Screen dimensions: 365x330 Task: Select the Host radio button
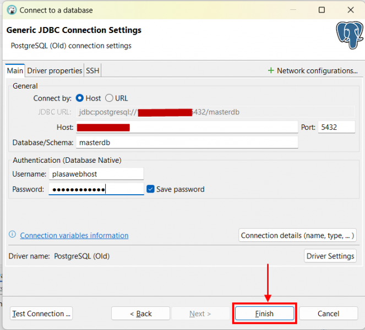click(x=80, y=98)
